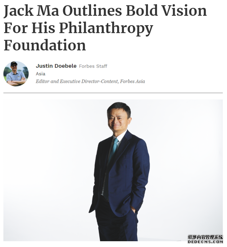
Task: Click the black cap in the author avatar
Action: 14,63
